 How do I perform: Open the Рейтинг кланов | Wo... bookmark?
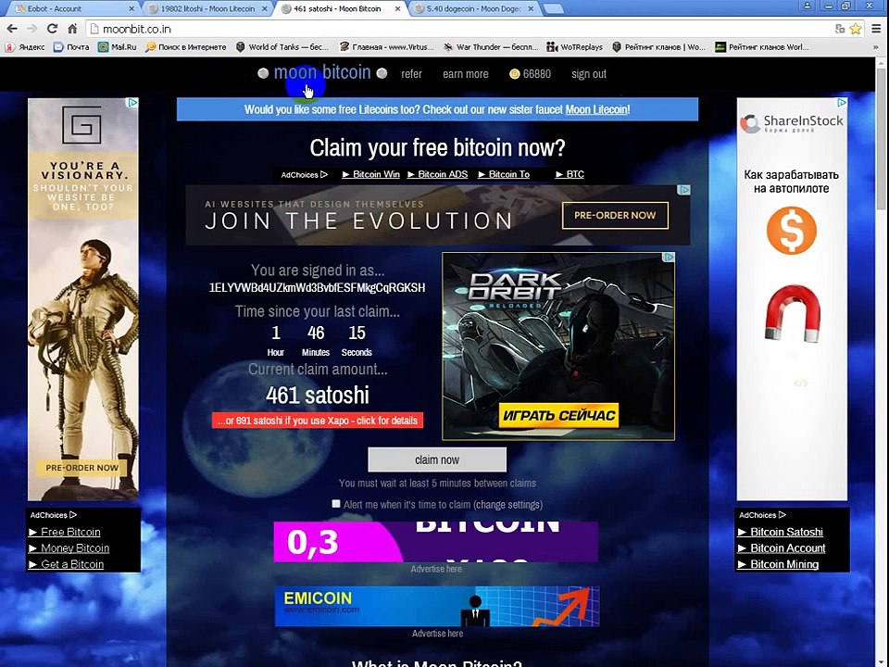click(x=658, y=47)
